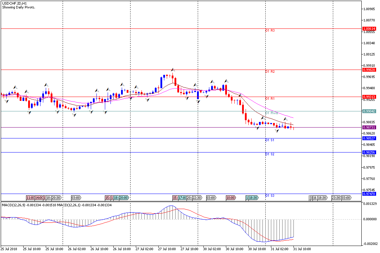Image resolution: width=380 pixels, height=253 pixels.
Task: Click the pink 11:00 event marker
Action: point(30,198)
